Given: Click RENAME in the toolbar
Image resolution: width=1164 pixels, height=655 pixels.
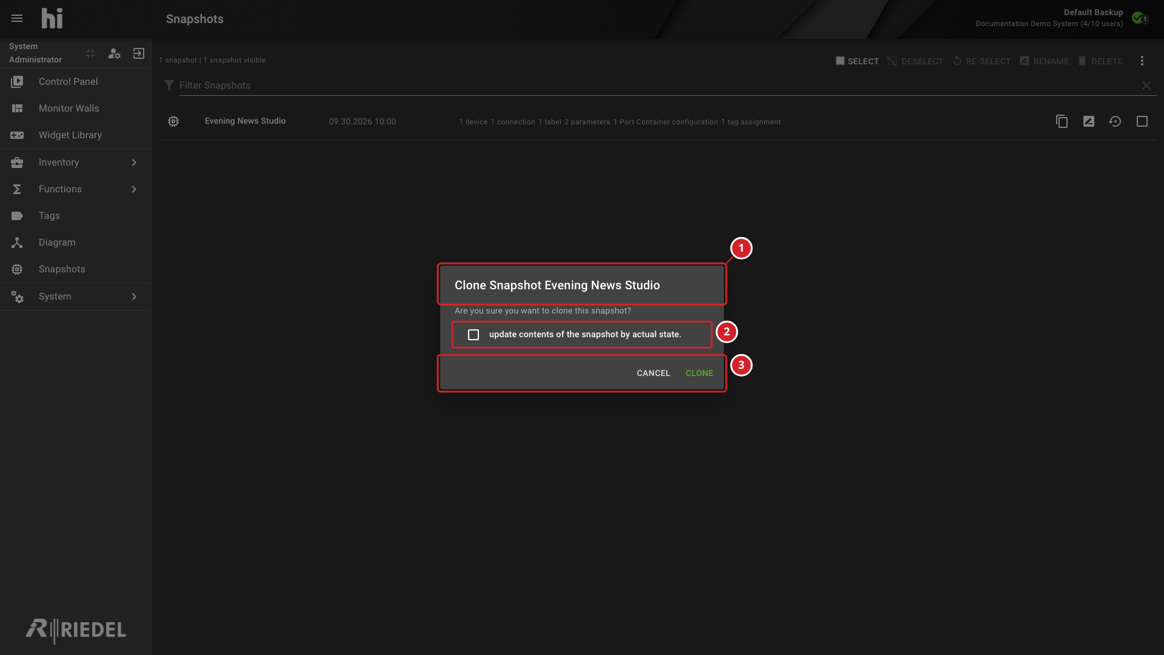Looking at the screenshot, I should pos(1044,61).
